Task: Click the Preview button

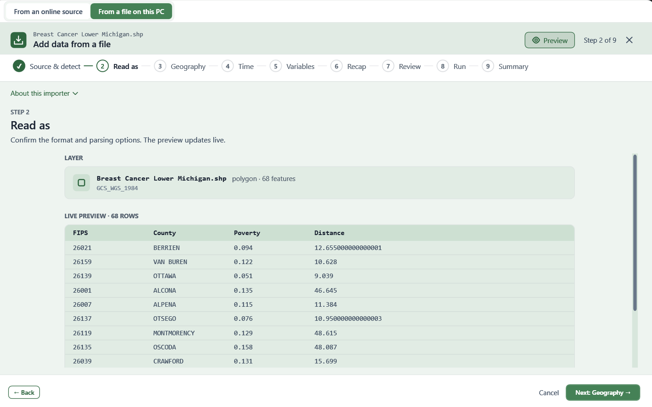Action: coord(550,40)
